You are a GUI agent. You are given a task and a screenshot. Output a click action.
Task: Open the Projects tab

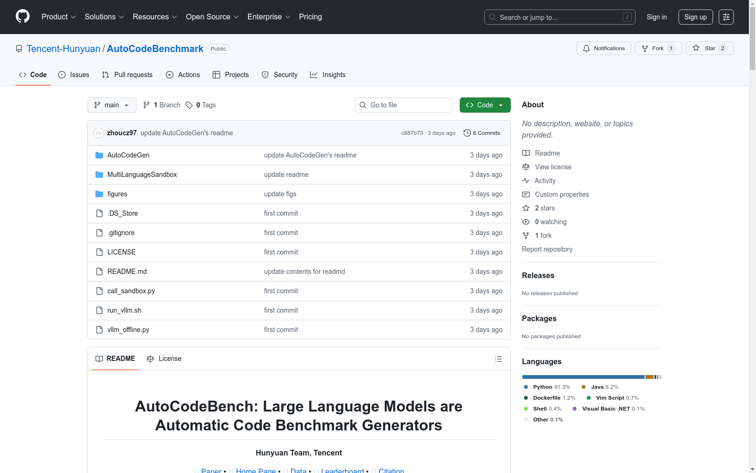231,75
